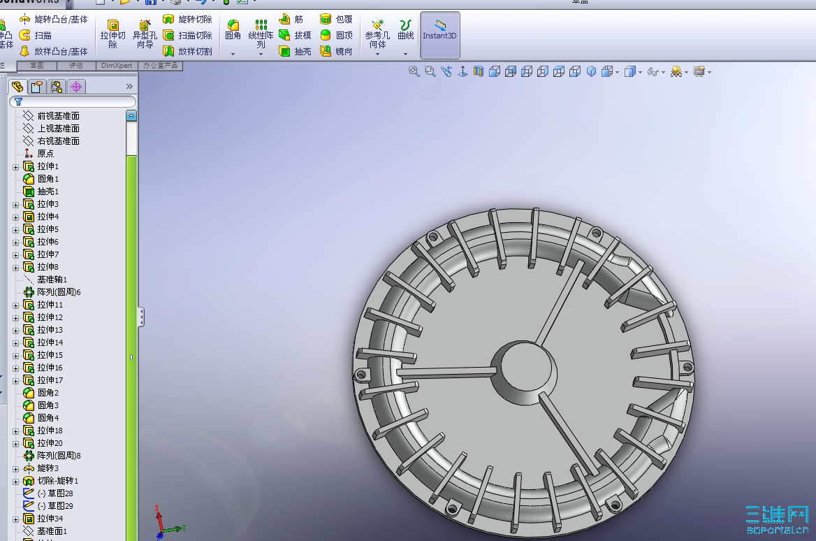Expand the 拉伸34 feature node

tap(15, 519)
